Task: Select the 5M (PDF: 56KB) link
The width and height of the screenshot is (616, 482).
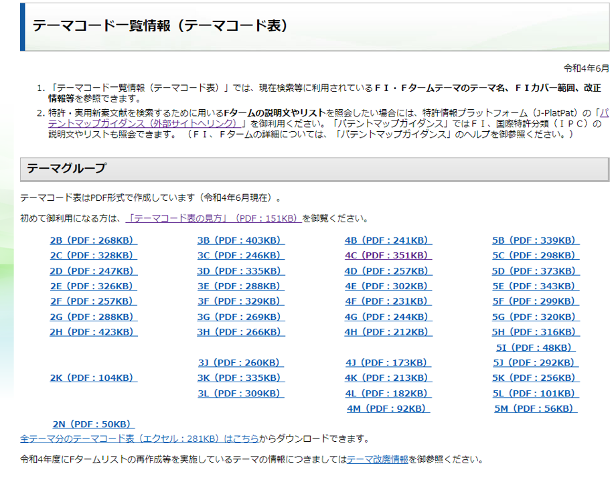Action: click(536, 408)
